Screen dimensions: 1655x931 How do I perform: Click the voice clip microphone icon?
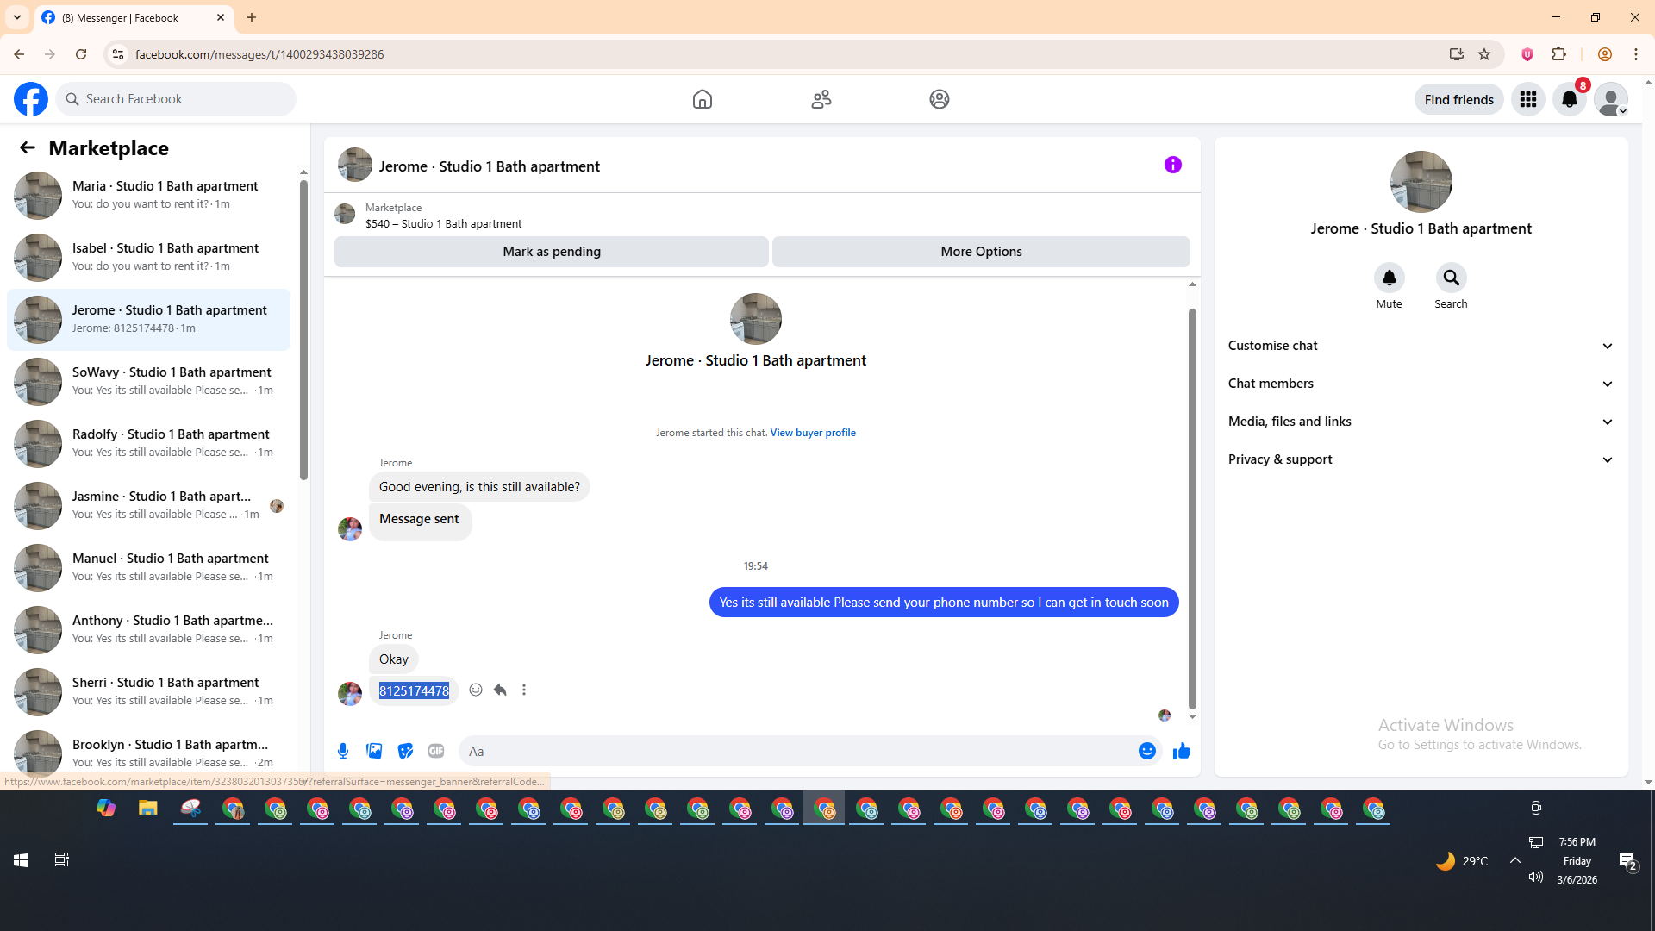coord(343,751)
